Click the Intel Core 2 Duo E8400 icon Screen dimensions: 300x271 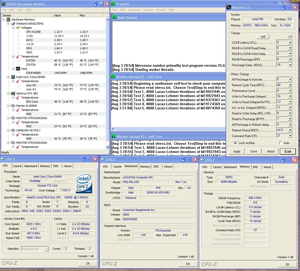click(x=13, y=77)
